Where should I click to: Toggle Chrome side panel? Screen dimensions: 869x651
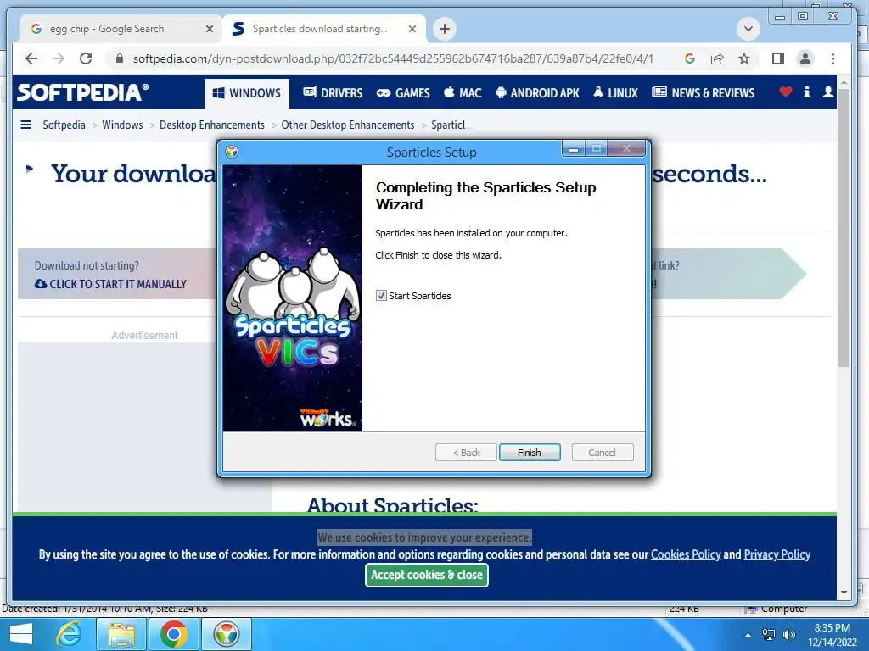coord(777,58)
